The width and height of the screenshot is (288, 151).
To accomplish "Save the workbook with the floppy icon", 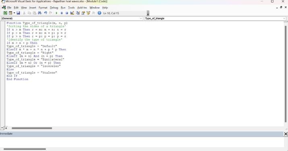I will 18,13.
